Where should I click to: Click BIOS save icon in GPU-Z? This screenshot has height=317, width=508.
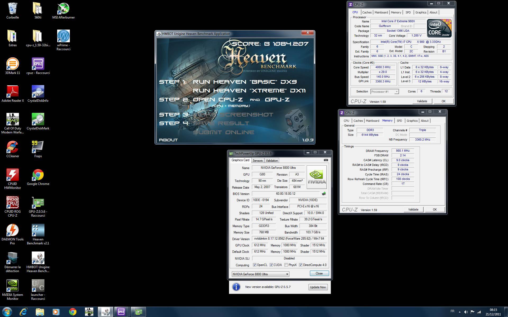324,194
